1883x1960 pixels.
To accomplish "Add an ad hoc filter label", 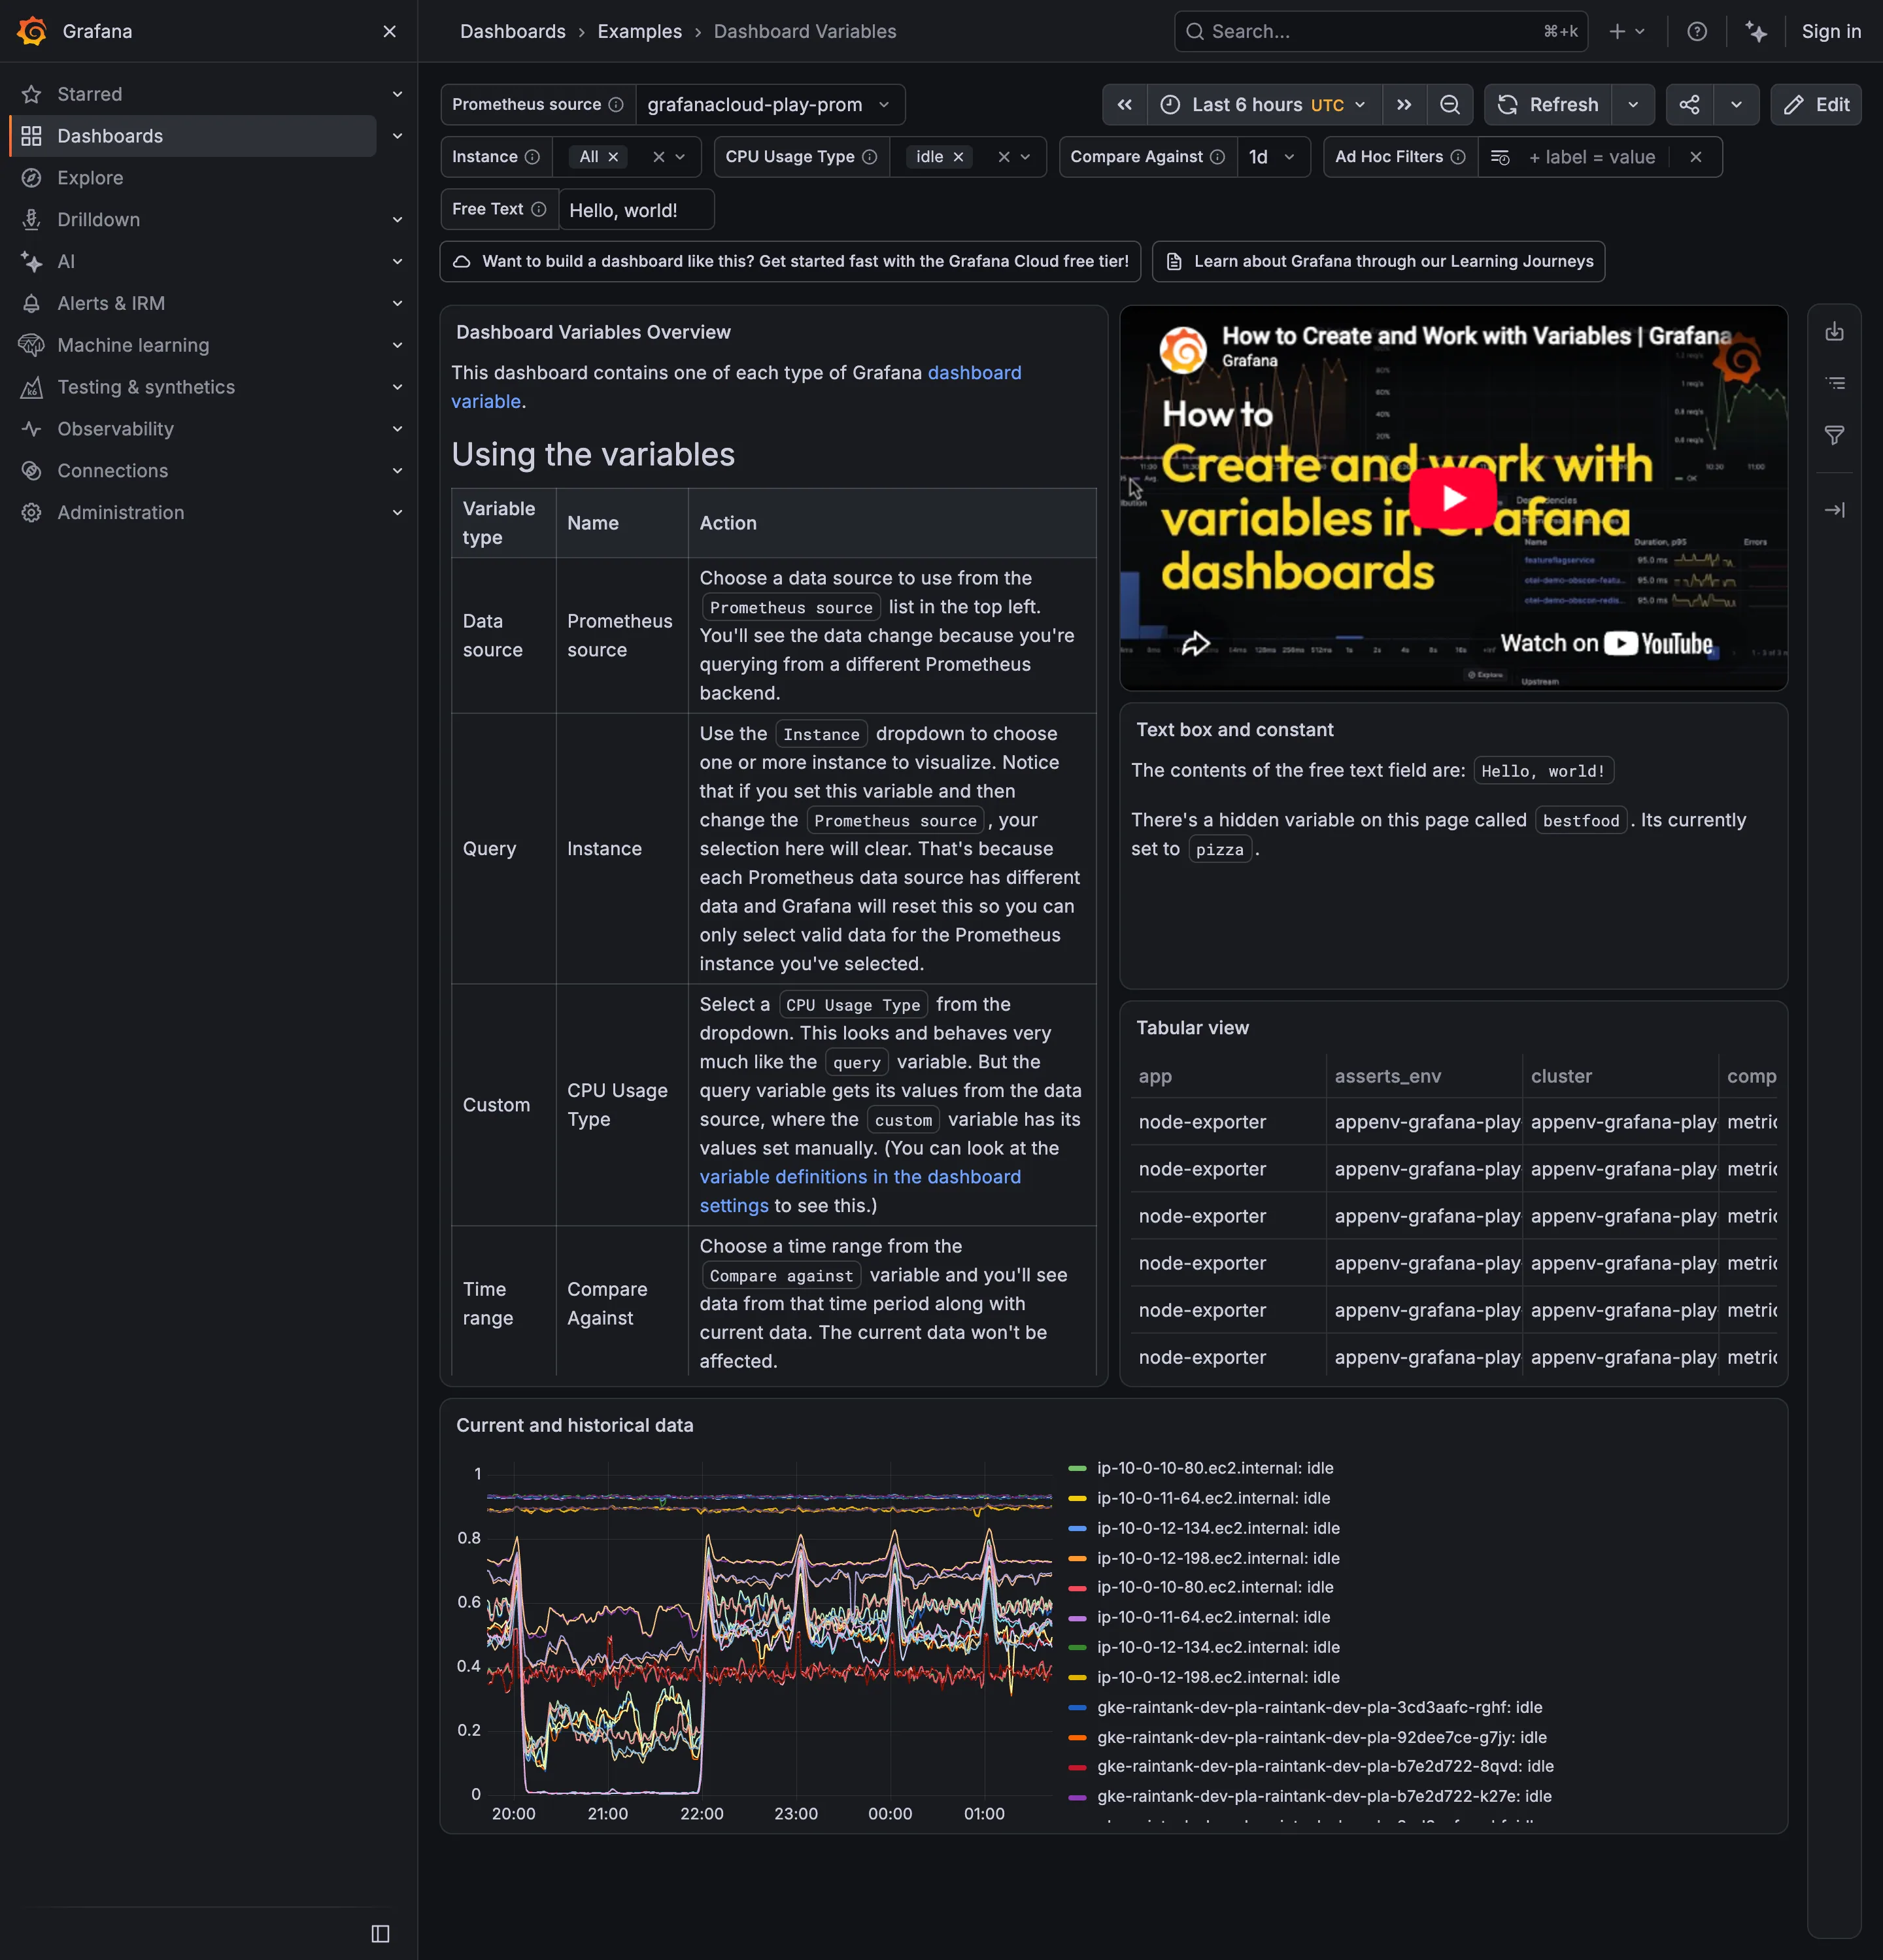I will click(1592, 157).
